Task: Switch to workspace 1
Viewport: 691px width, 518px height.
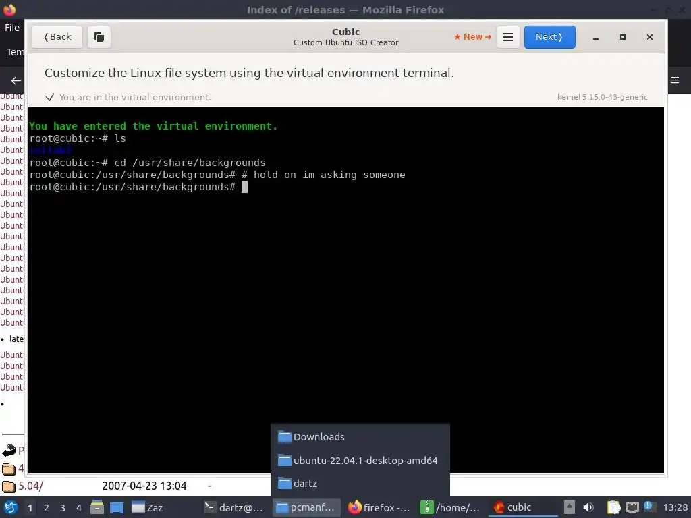Action: [30, 508]
